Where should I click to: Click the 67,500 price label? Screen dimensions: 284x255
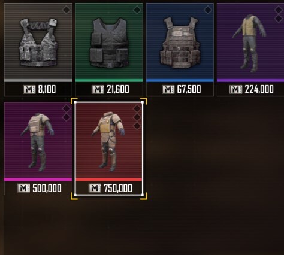point(189,89)
